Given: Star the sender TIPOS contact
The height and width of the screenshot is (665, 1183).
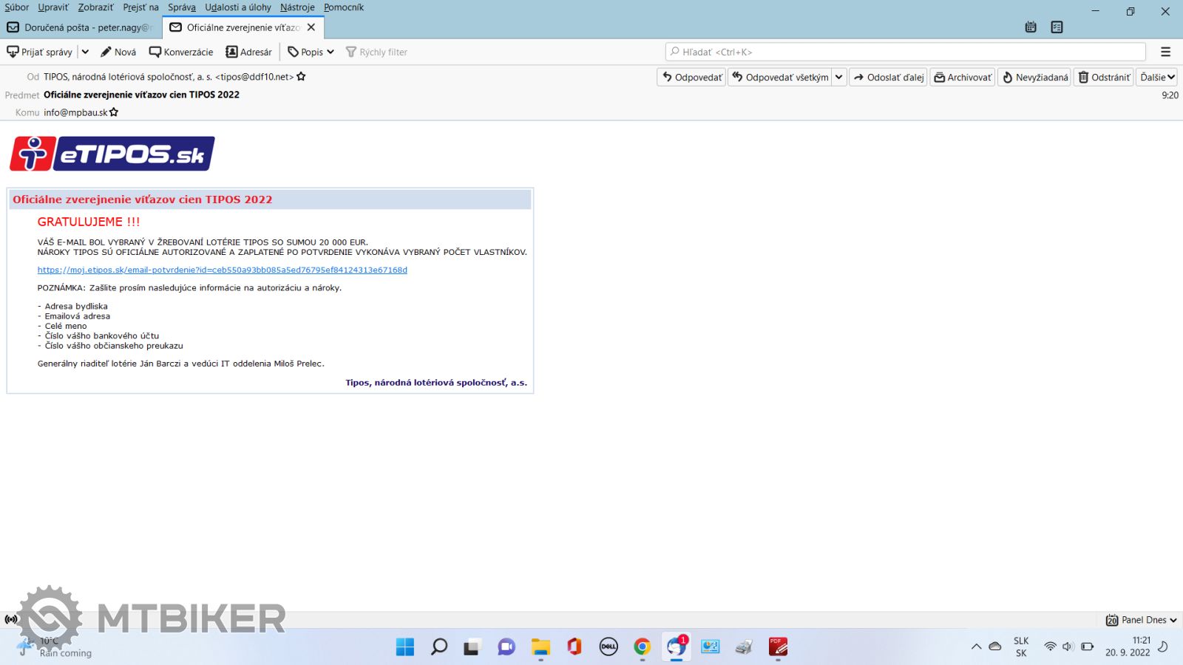Looking at the screenshot, I should [301, 77].
